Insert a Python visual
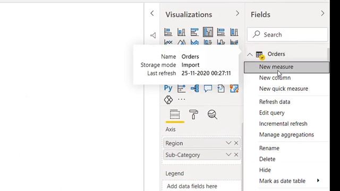Screen dimensions: 340x191 [x=168, y=88]
